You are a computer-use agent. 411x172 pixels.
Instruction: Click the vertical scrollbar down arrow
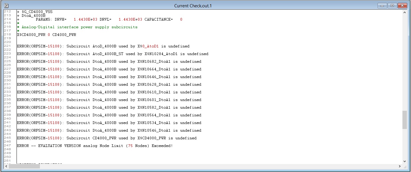(x=404, y=161)
